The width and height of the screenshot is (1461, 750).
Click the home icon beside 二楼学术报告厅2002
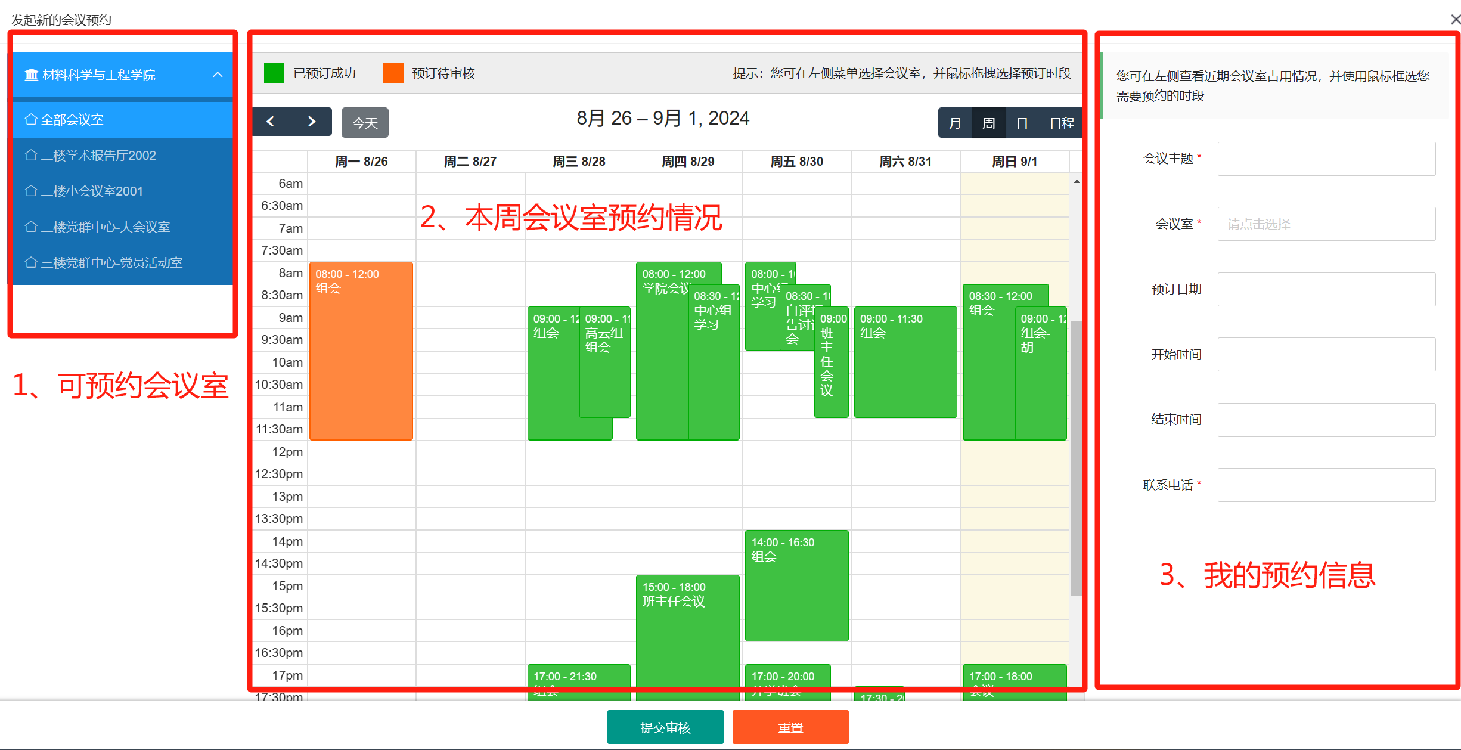[31, 155]
